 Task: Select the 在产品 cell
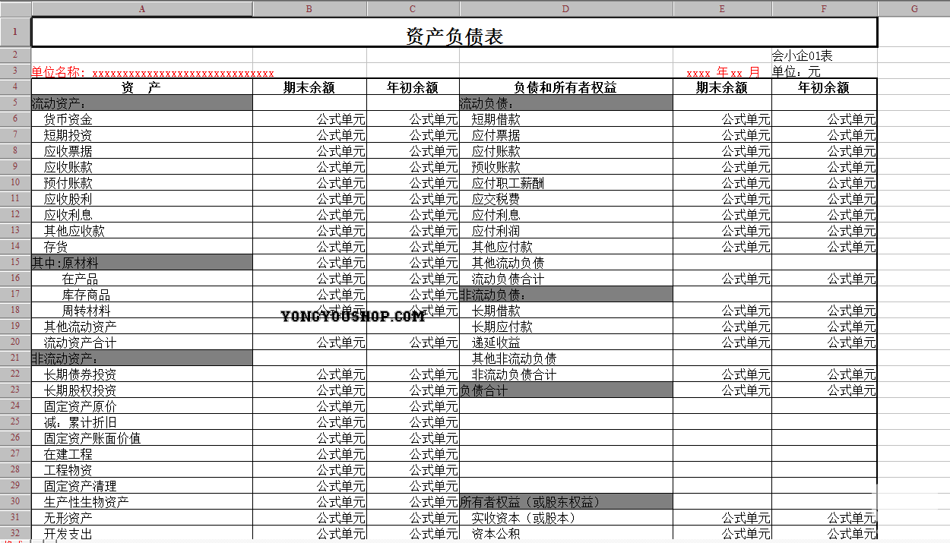click(x=141, y=278)
